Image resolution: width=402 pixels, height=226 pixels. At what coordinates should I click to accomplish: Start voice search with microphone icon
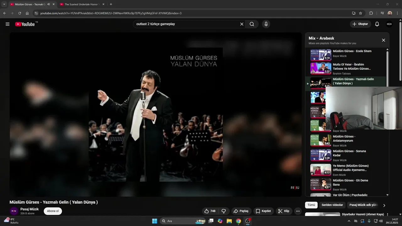coord(266,24)
